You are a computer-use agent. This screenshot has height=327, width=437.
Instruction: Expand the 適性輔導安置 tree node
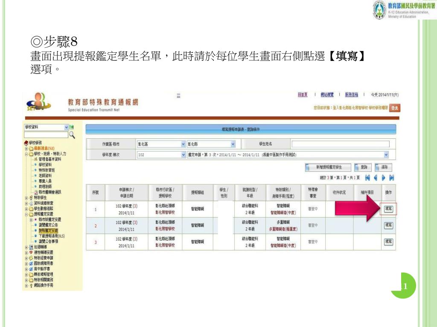pyautogui.click(x=26, y=252)
